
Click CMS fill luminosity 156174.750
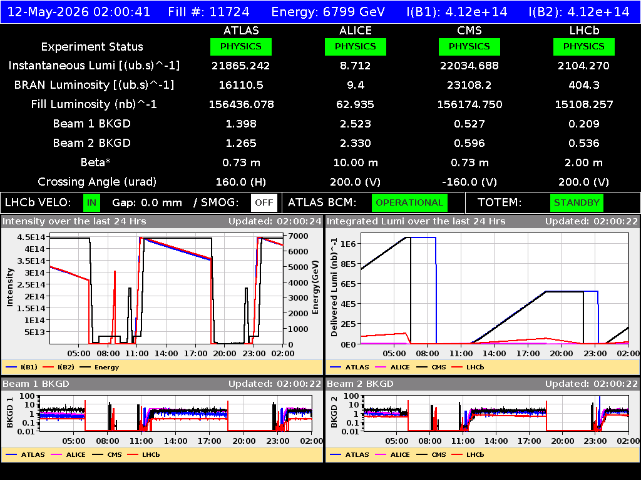469,104
